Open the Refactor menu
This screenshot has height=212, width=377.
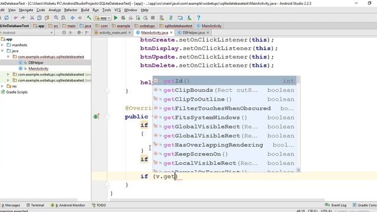[71, 10]
